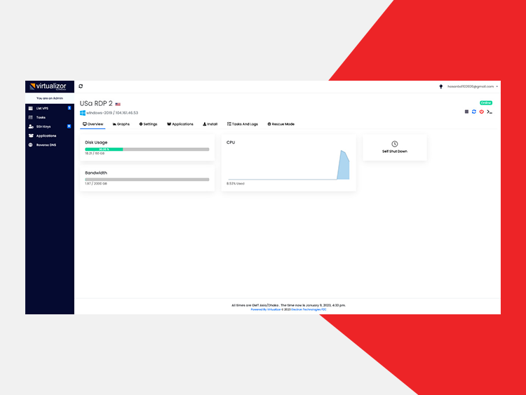Switch to the Tasks And Logs tab

pos(243,124)
